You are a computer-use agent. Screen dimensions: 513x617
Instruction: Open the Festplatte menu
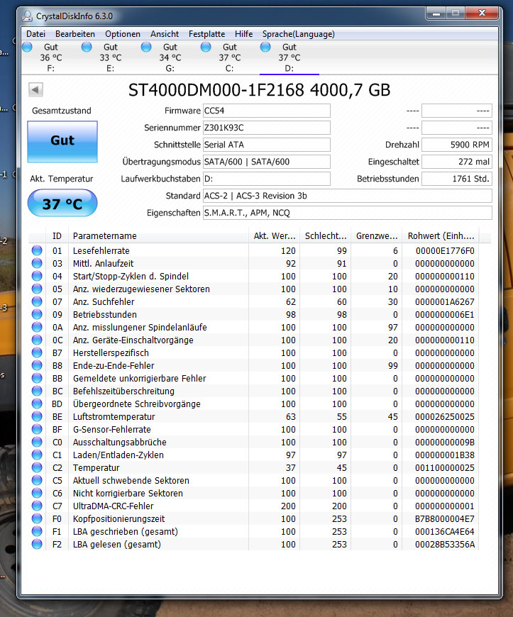pyautogui.click(x=206, y=34)
